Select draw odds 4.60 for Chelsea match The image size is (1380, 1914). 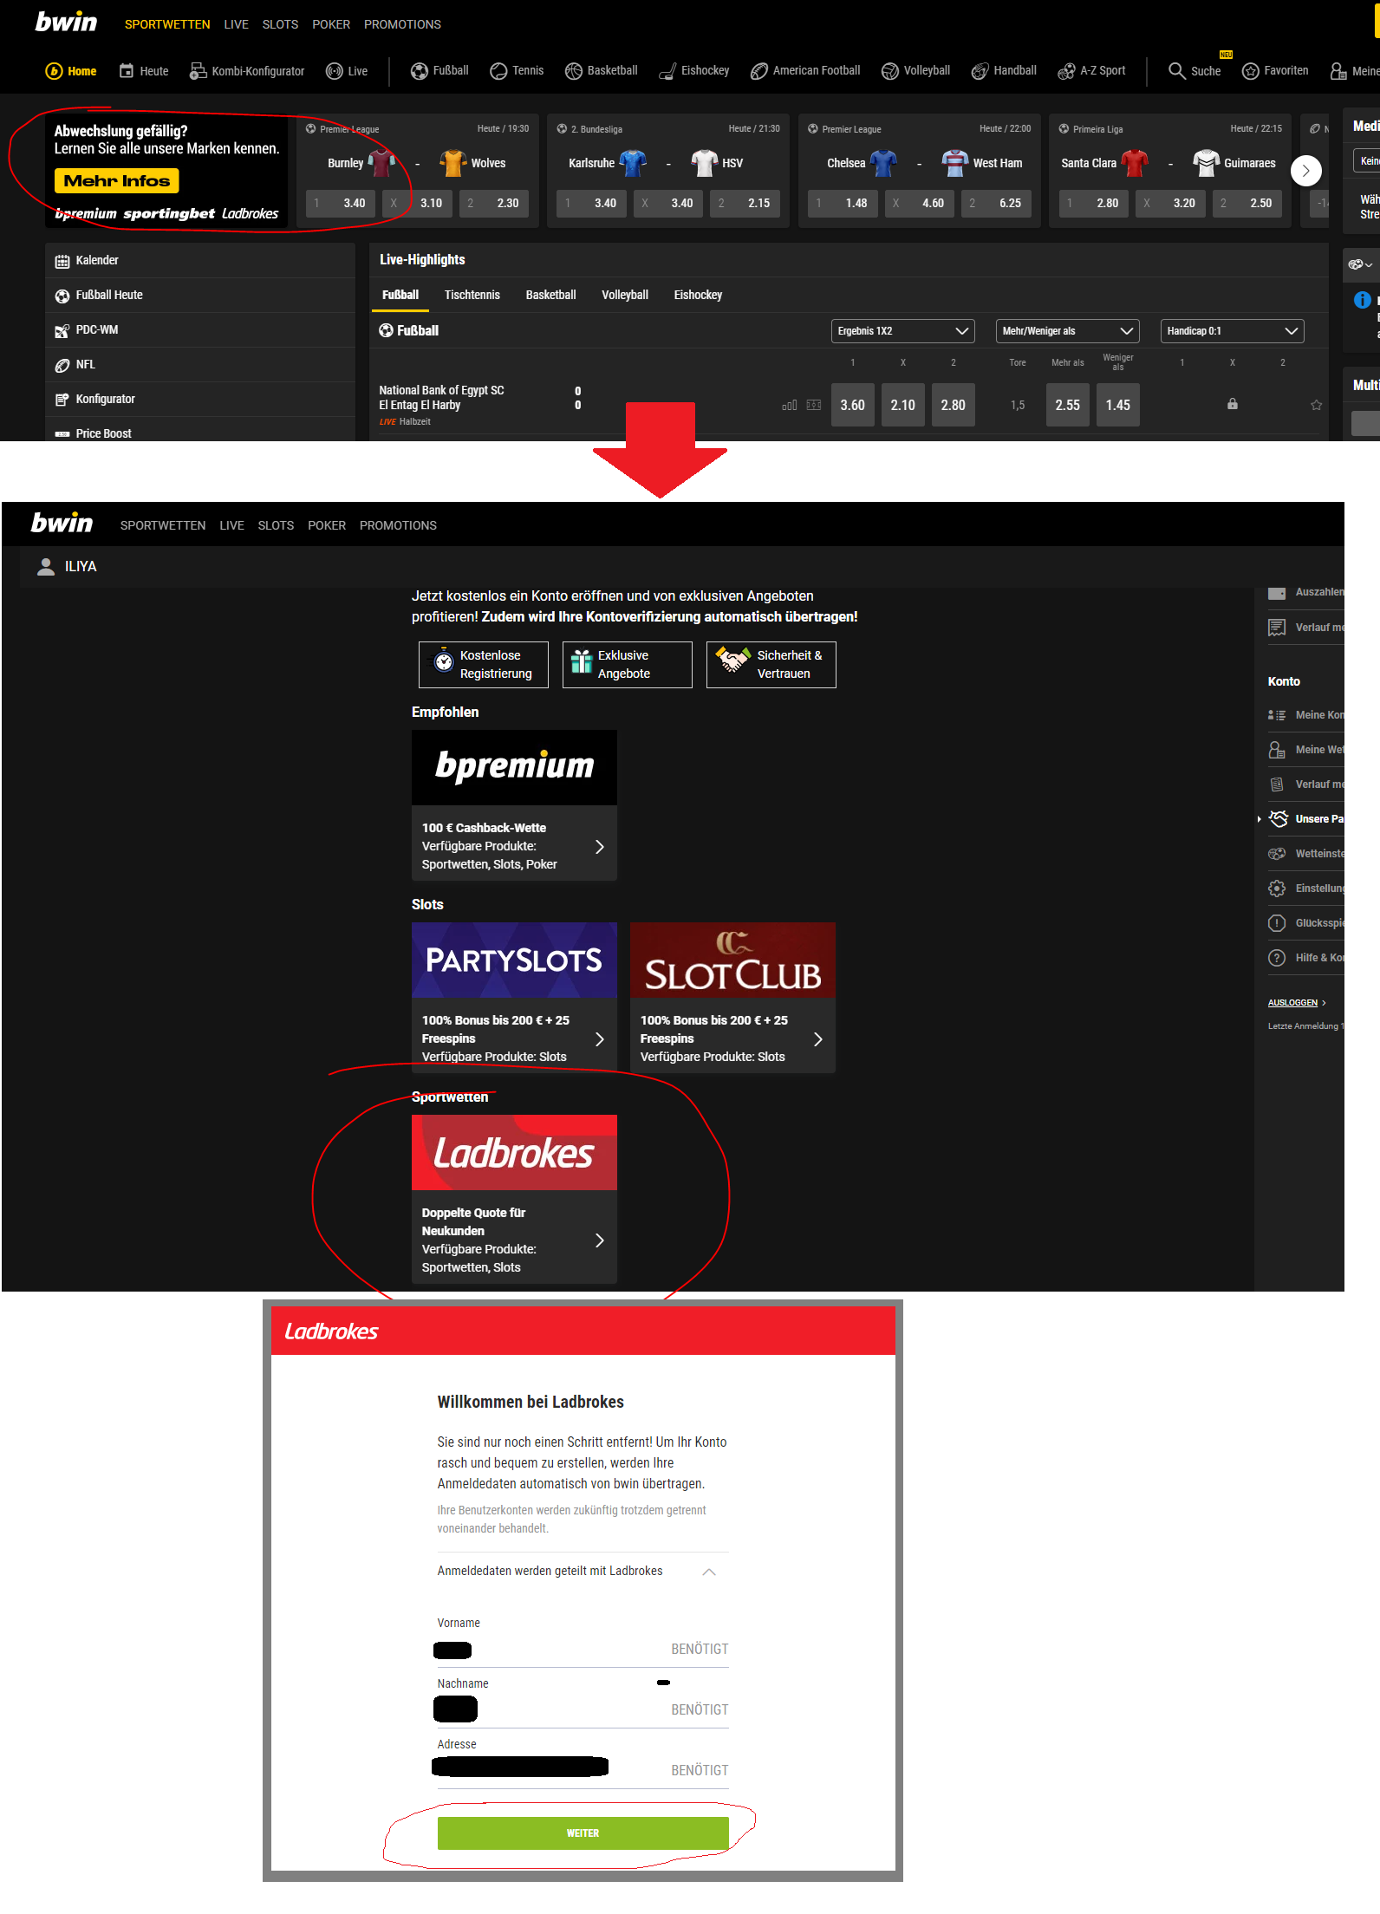pos(920,204)
